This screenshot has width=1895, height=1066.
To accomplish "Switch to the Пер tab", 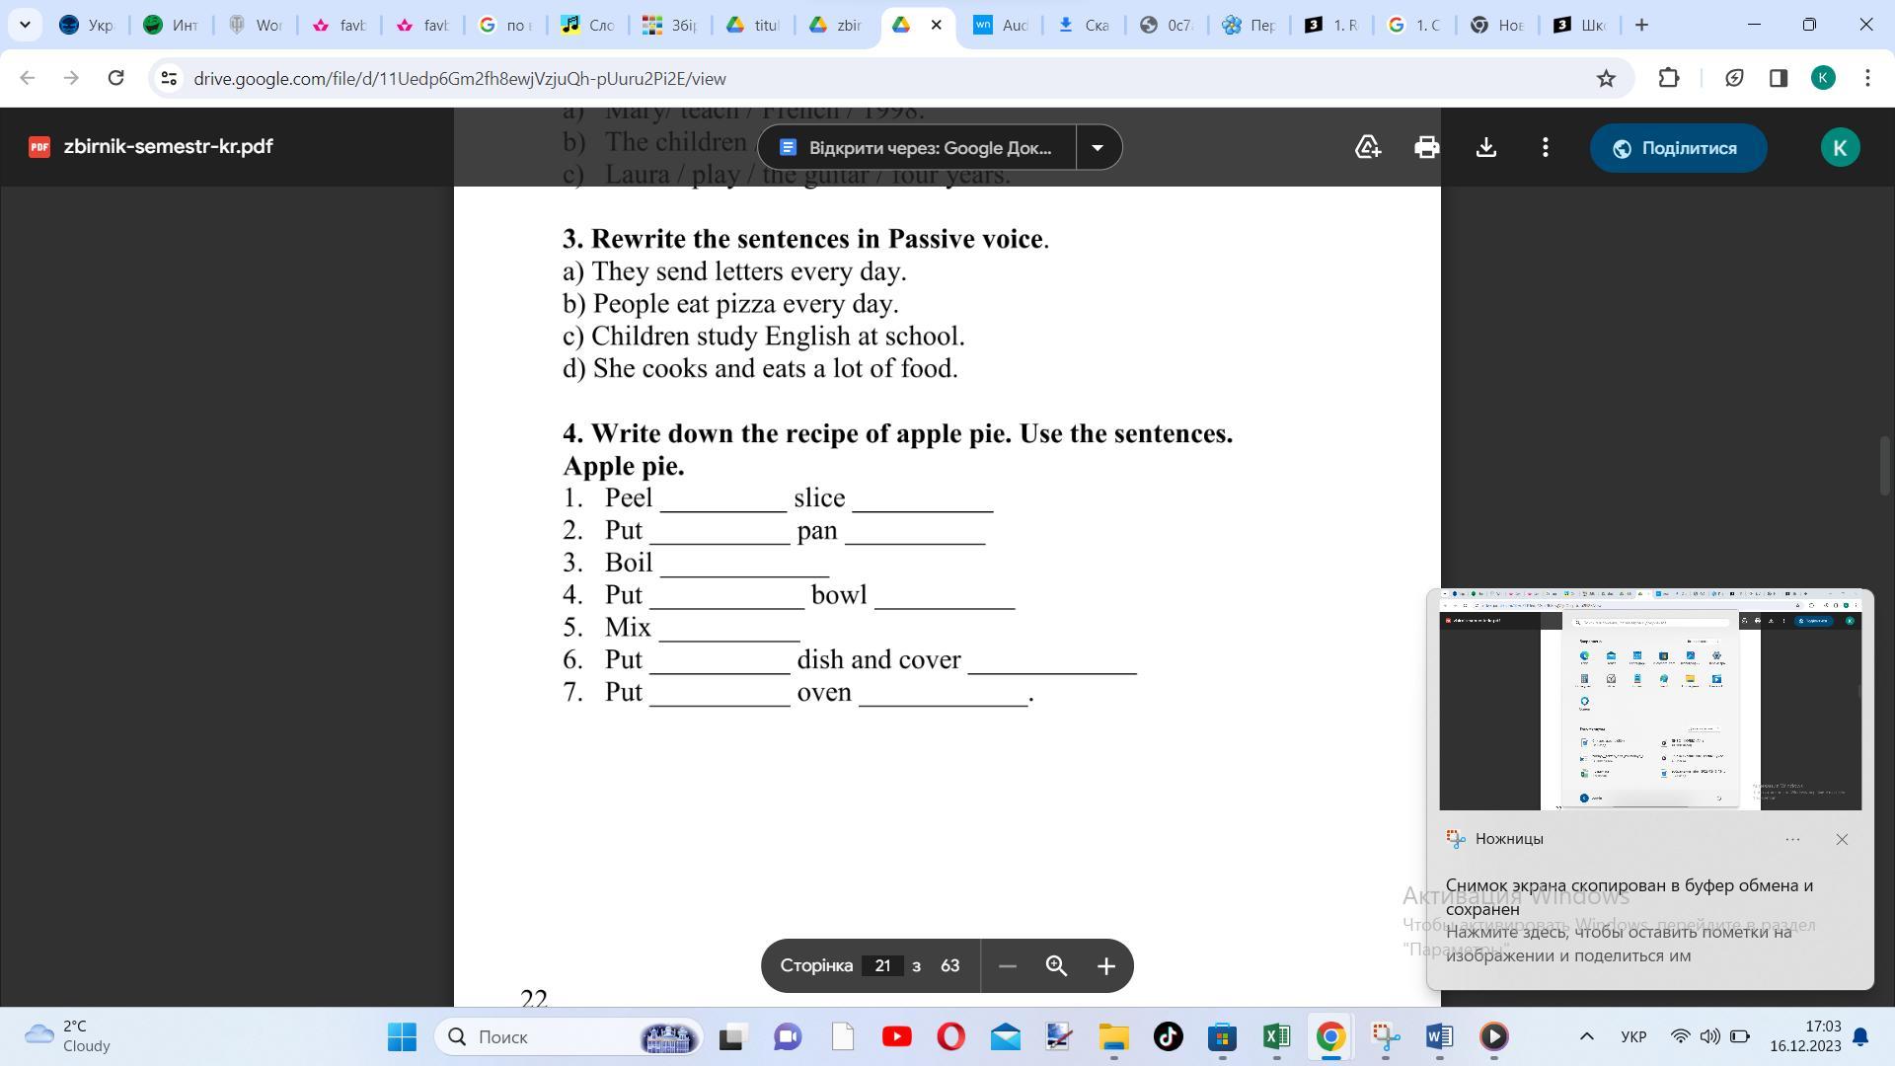I will (1250, 25).
